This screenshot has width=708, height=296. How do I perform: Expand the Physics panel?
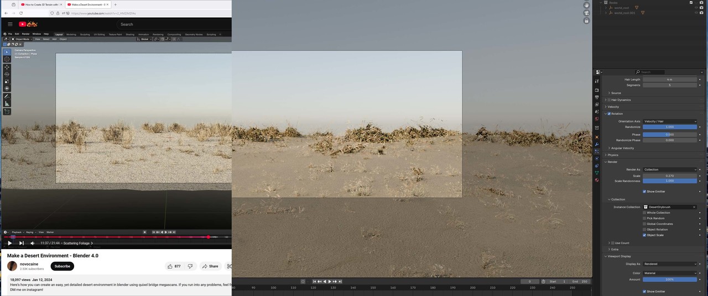pos(612,155)
